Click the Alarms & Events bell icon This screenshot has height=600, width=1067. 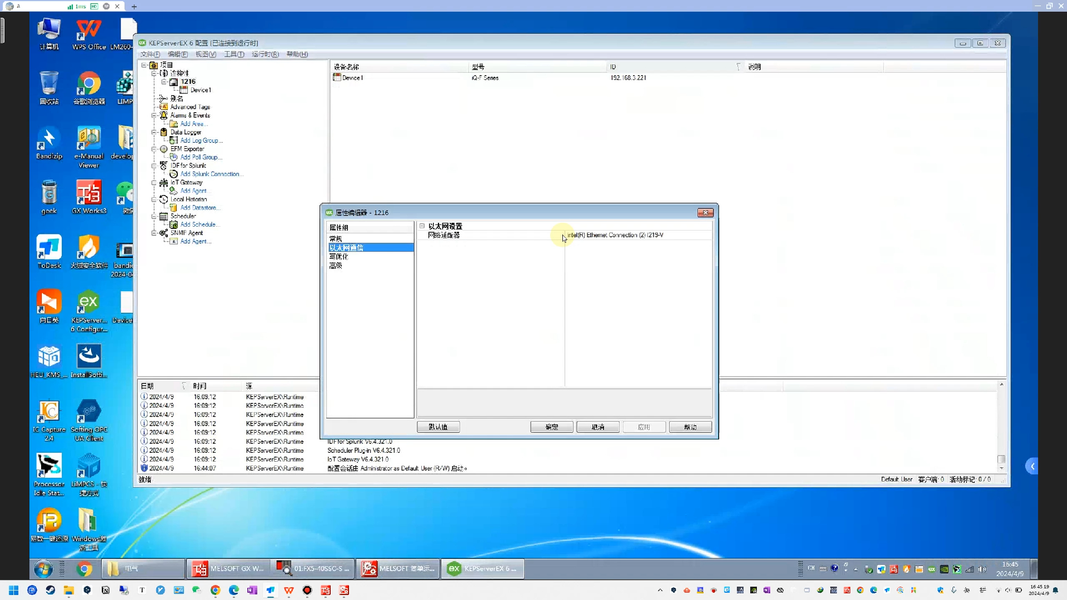[163, 115]
